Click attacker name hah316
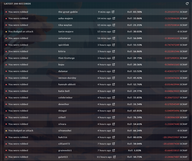The image size is (192, 161). tap(63, 137)
